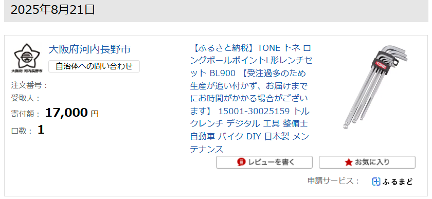Click the red star favorite icon
Screen dimensions: 432x199
click(x=349, y=162)
